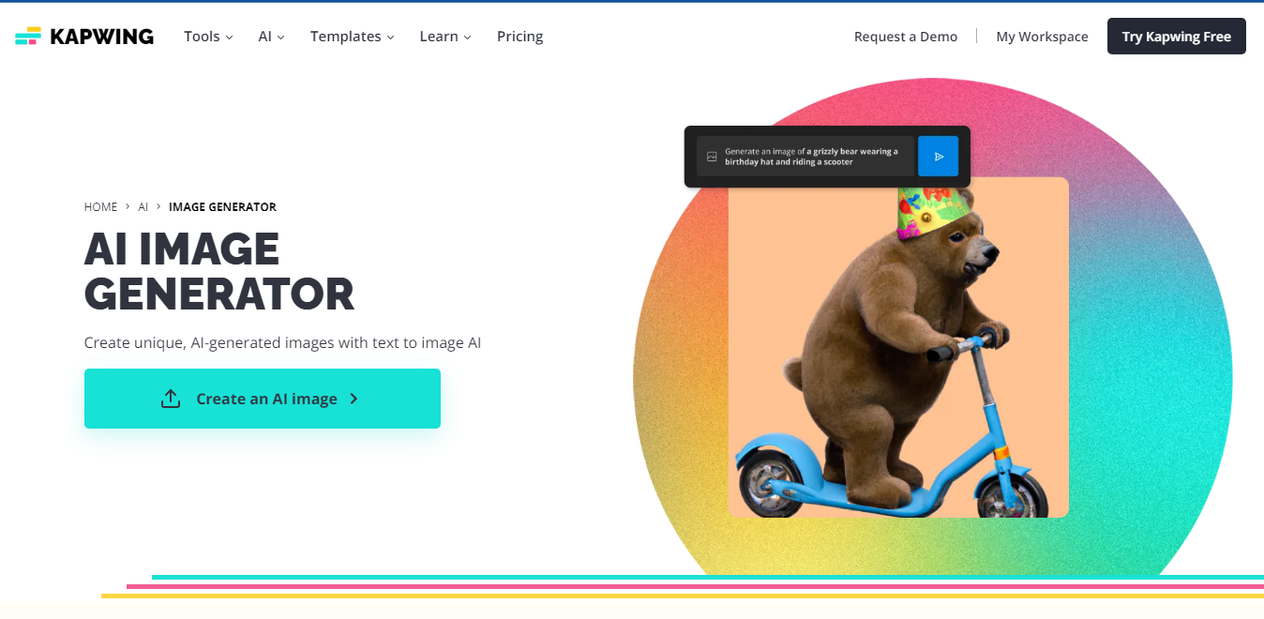Screen dimensions: 1264x619
Task: Click IMAGE GENERATOR breadcrumb text
Action: click(222, 207)
